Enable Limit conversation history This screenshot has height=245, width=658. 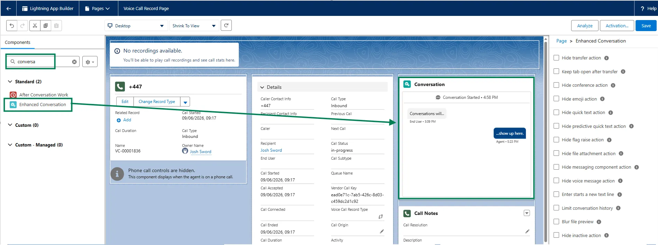coord(556,208)
